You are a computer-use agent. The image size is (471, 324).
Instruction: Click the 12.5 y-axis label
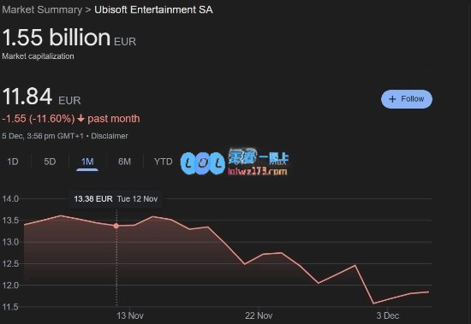[10, 264]
